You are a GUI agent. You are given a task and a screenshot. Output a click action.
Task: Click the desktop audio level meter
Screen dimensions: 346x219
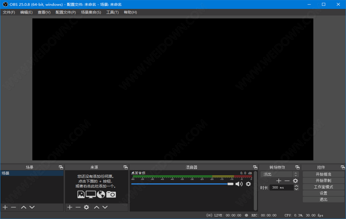192,177
